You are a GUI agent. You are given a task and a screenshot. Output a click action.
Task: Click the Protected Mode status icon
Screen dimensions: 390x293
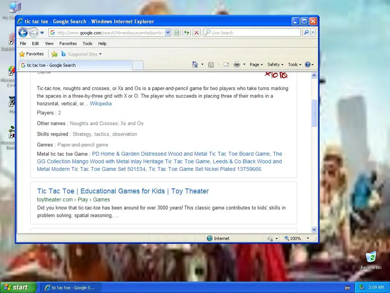[270, 238]
